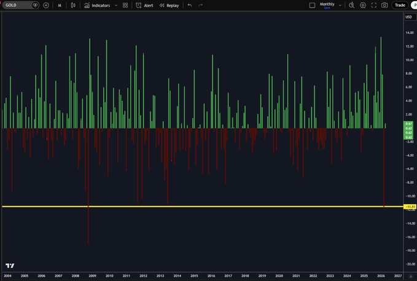
Task: Undo the last chart action
Action: click(190, 5)
